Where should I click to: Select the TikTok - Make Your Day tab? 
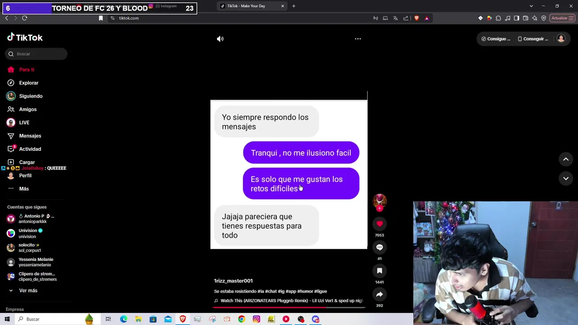click(251, 6)
